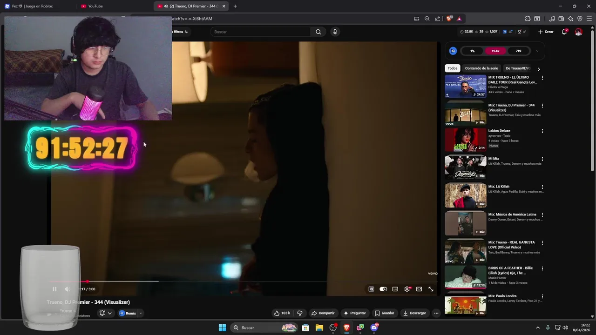Save video with Guardar button
Screen dimensions: 596x335
(385, 313)
